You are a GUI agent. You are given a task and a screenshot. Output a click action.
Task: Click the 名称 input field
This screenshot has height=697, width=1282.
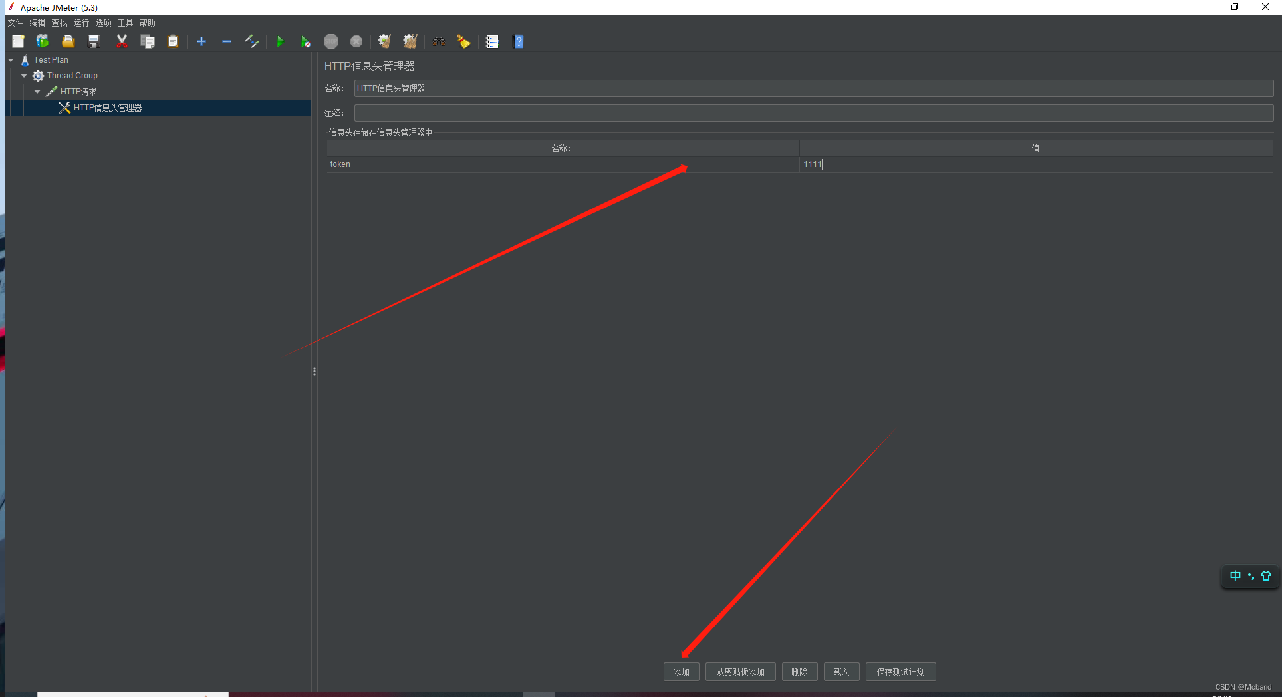click(x=814, y=88)
